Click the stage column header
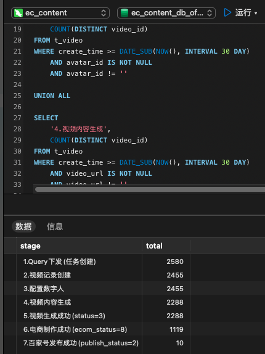Image resolution: width=265 pixels, height=354 pixels. click(x=79, y=246)
